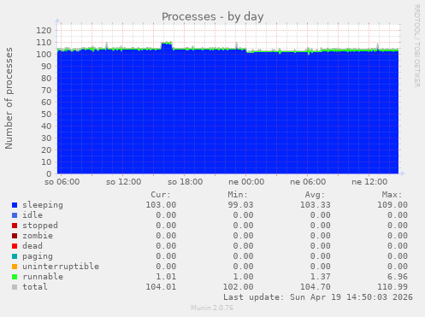The height and width of the screenshot is (317, 425).
Task: Click the green runnable legend swatch
Action: click(x=15, y=277)
